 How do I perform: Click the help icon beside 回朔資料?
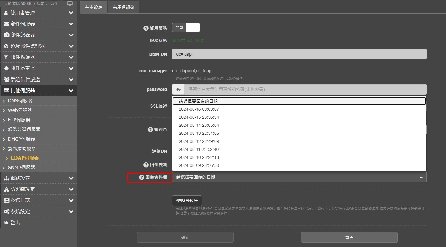(x=146, y=165)
